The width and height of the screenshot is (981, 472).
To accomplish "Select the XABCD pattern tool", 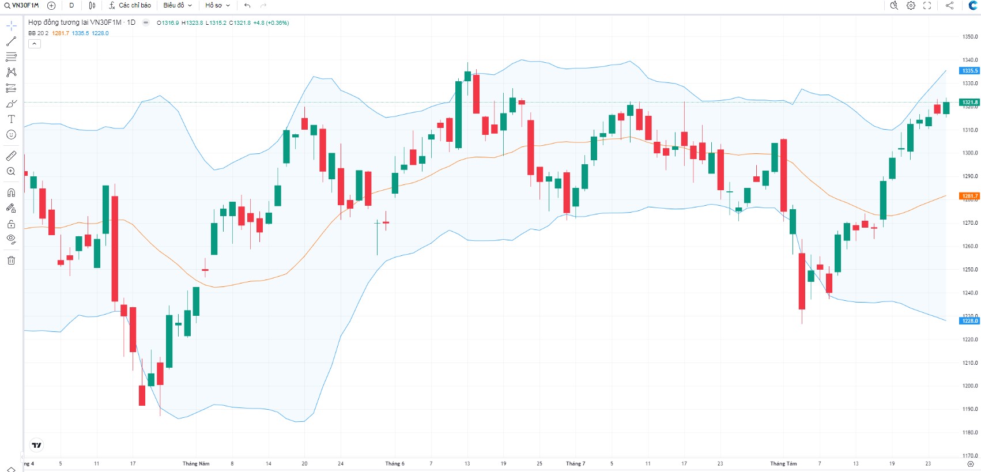I will 11,73.
